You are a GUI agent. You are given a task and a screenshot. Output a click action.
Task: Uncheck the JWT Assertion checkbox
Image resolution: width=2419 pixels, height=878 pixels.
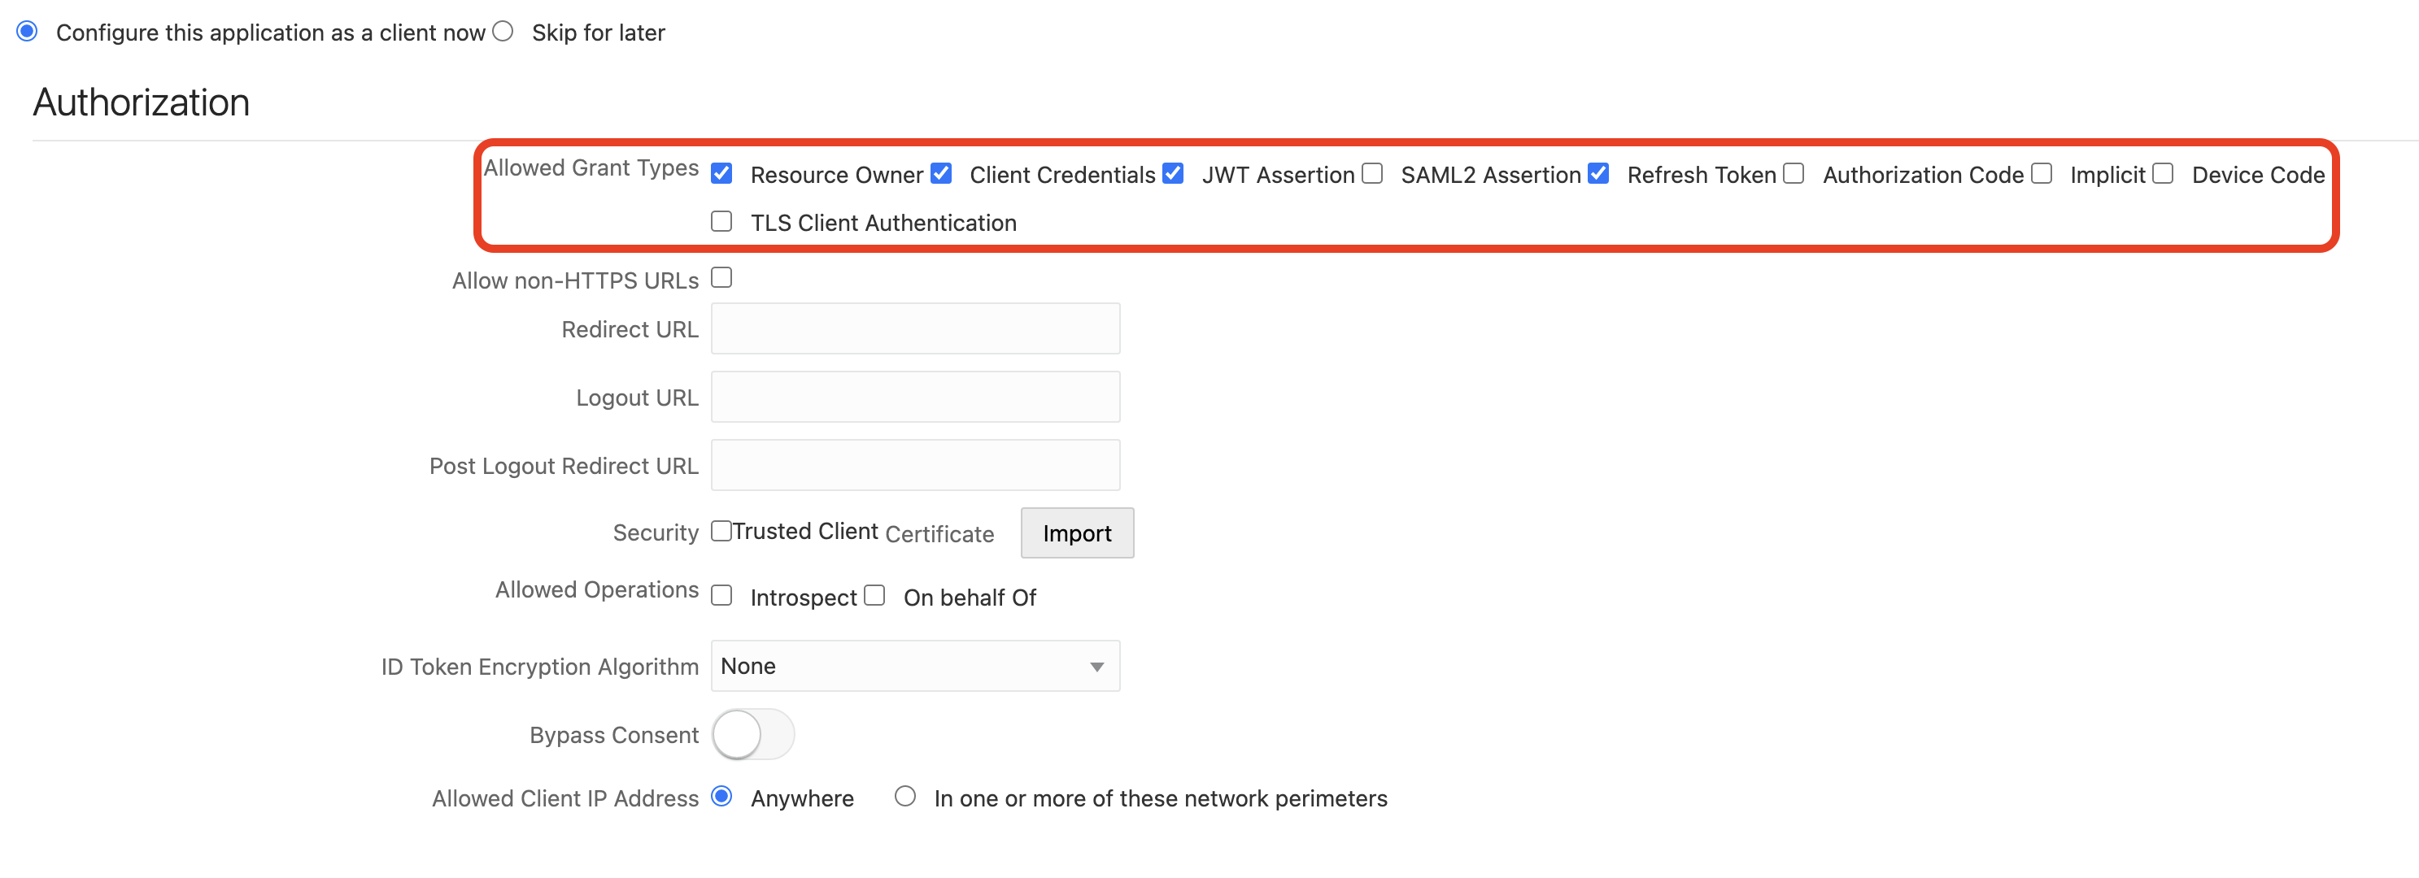click(x=1173, y=174)
